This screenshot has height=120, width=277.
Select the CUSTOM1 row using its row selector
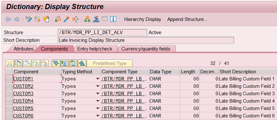(x=9, y=79)
